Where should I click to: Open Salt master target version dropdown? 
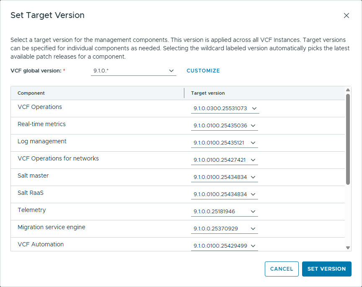coord(225,177)
